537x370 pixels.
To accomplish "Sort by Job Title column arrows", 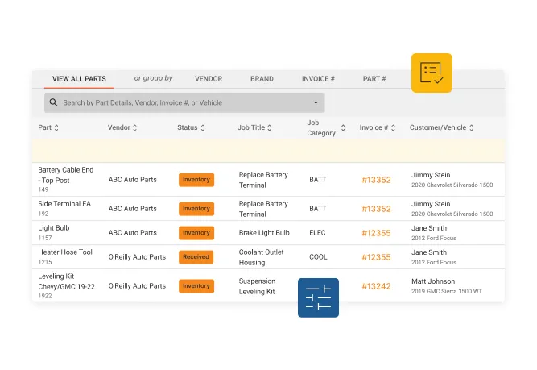I will click(x=270, y=127).
